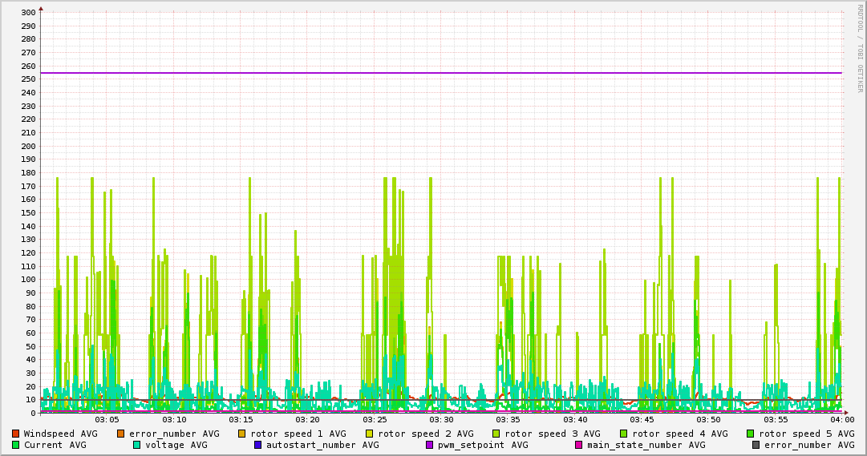Image resolution: width=867 pixels, height=456 pixels.
Task: Select the main_state_number AVG legend label
Action: [646, 446]
